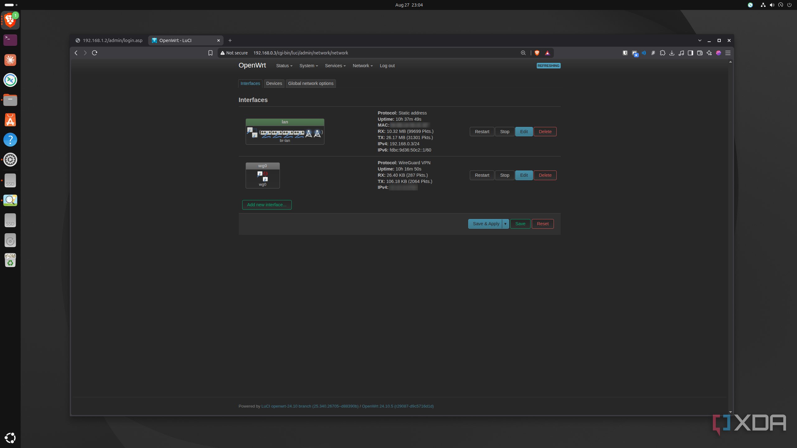Open Terminal from the dock
797x448 pixels.
coord(10,40)
